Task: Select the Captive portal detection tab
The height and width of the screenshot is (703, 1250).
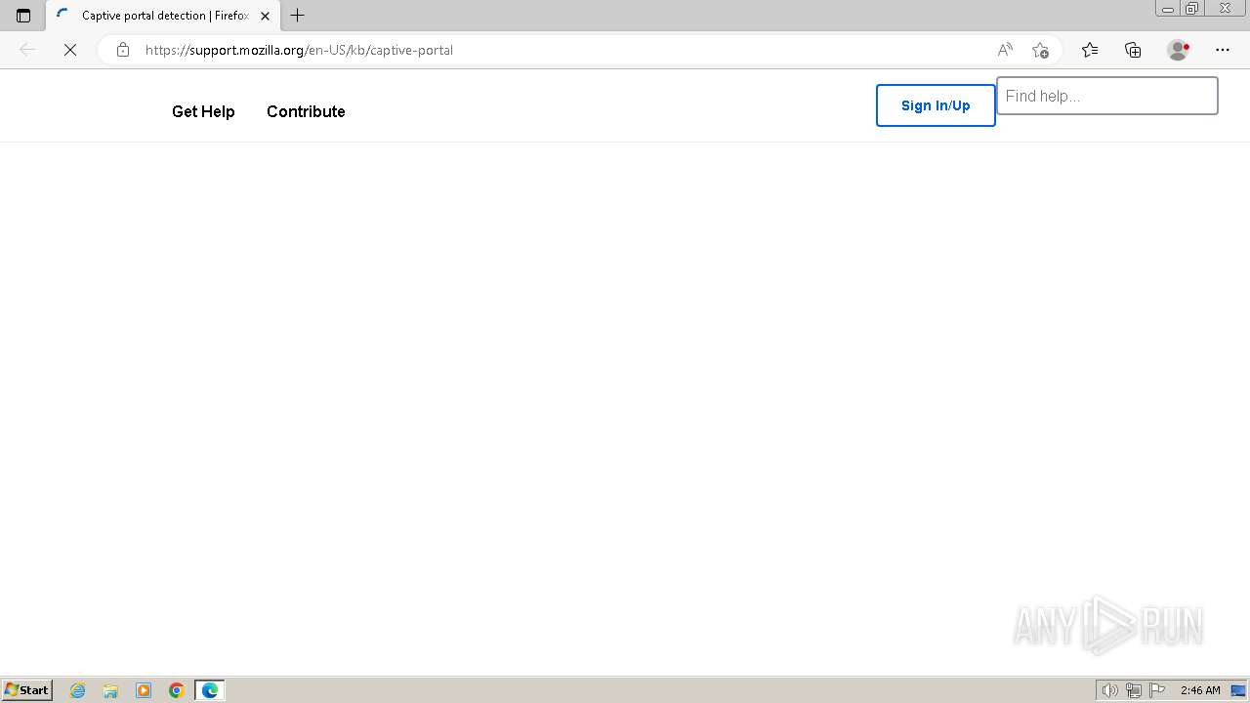Action: [161, 16]
